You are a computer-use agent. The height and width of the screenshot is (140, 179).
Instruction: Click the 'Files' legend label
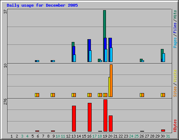(x=175, y=28)
